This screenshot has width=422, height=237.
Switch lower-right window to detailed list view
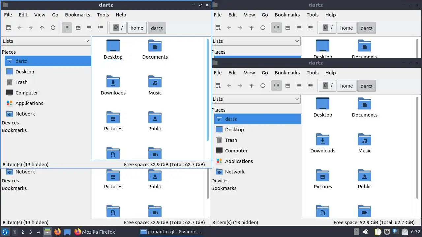click(x=310, y=86)
